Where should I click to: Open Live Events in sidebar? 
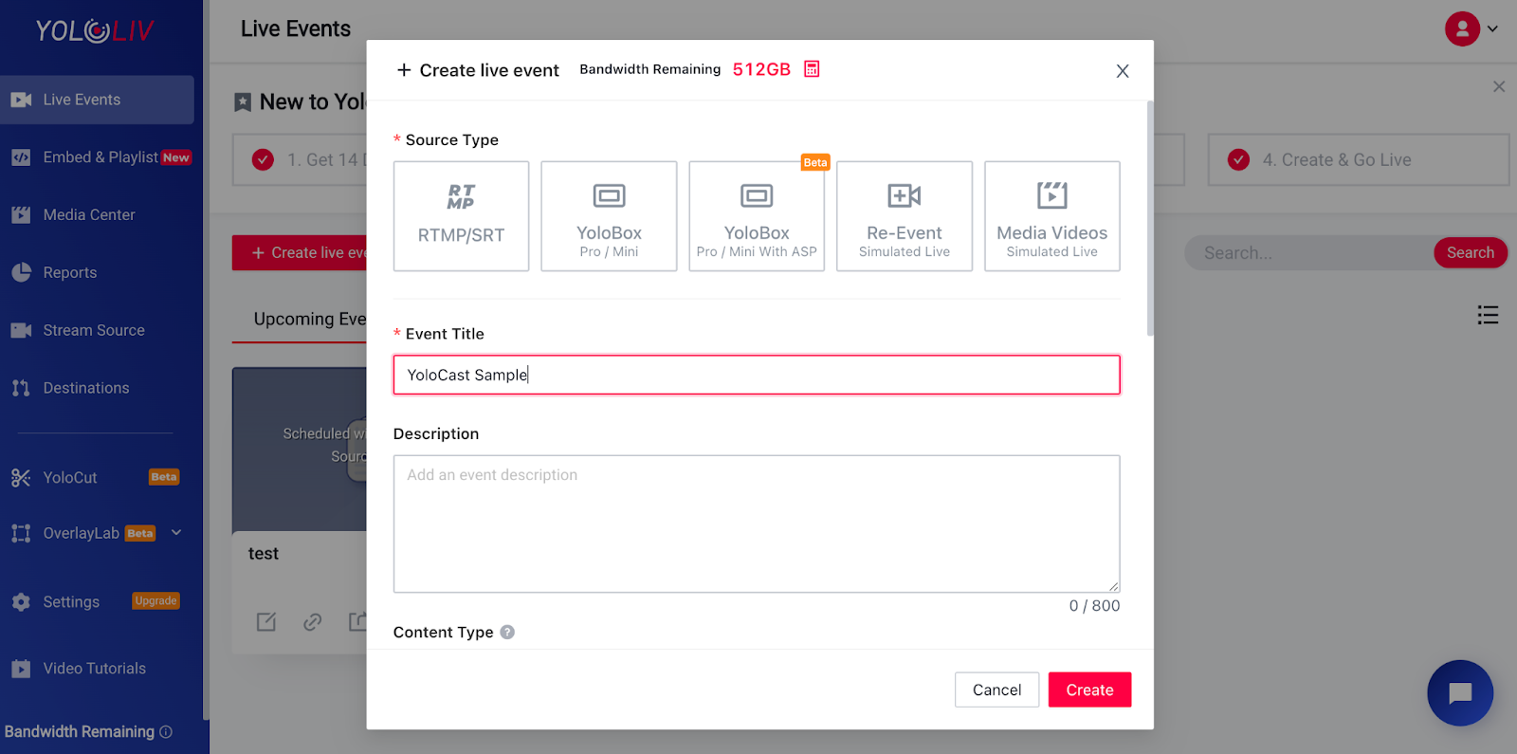pyautogui.click(x=97, y=100)
